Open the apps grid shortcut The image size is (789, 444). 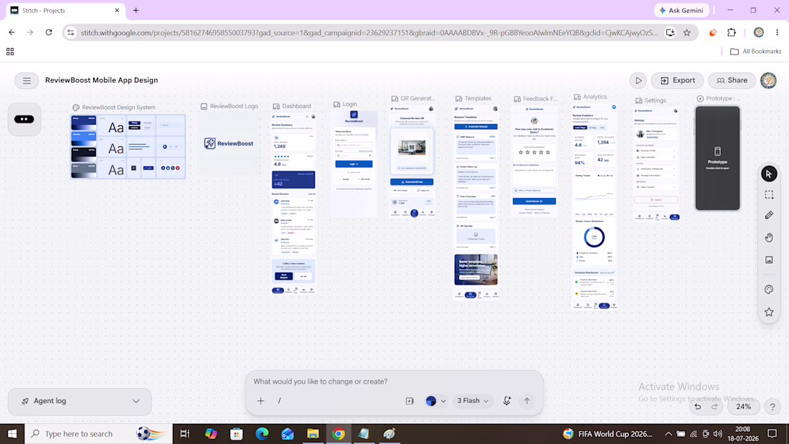pyautogui.click(x=10, y=52)
